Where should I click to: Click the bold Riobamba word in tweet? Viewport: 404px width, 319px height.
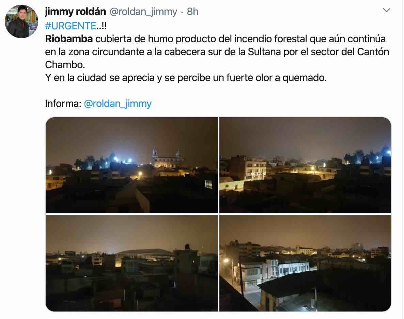[69, 39]
